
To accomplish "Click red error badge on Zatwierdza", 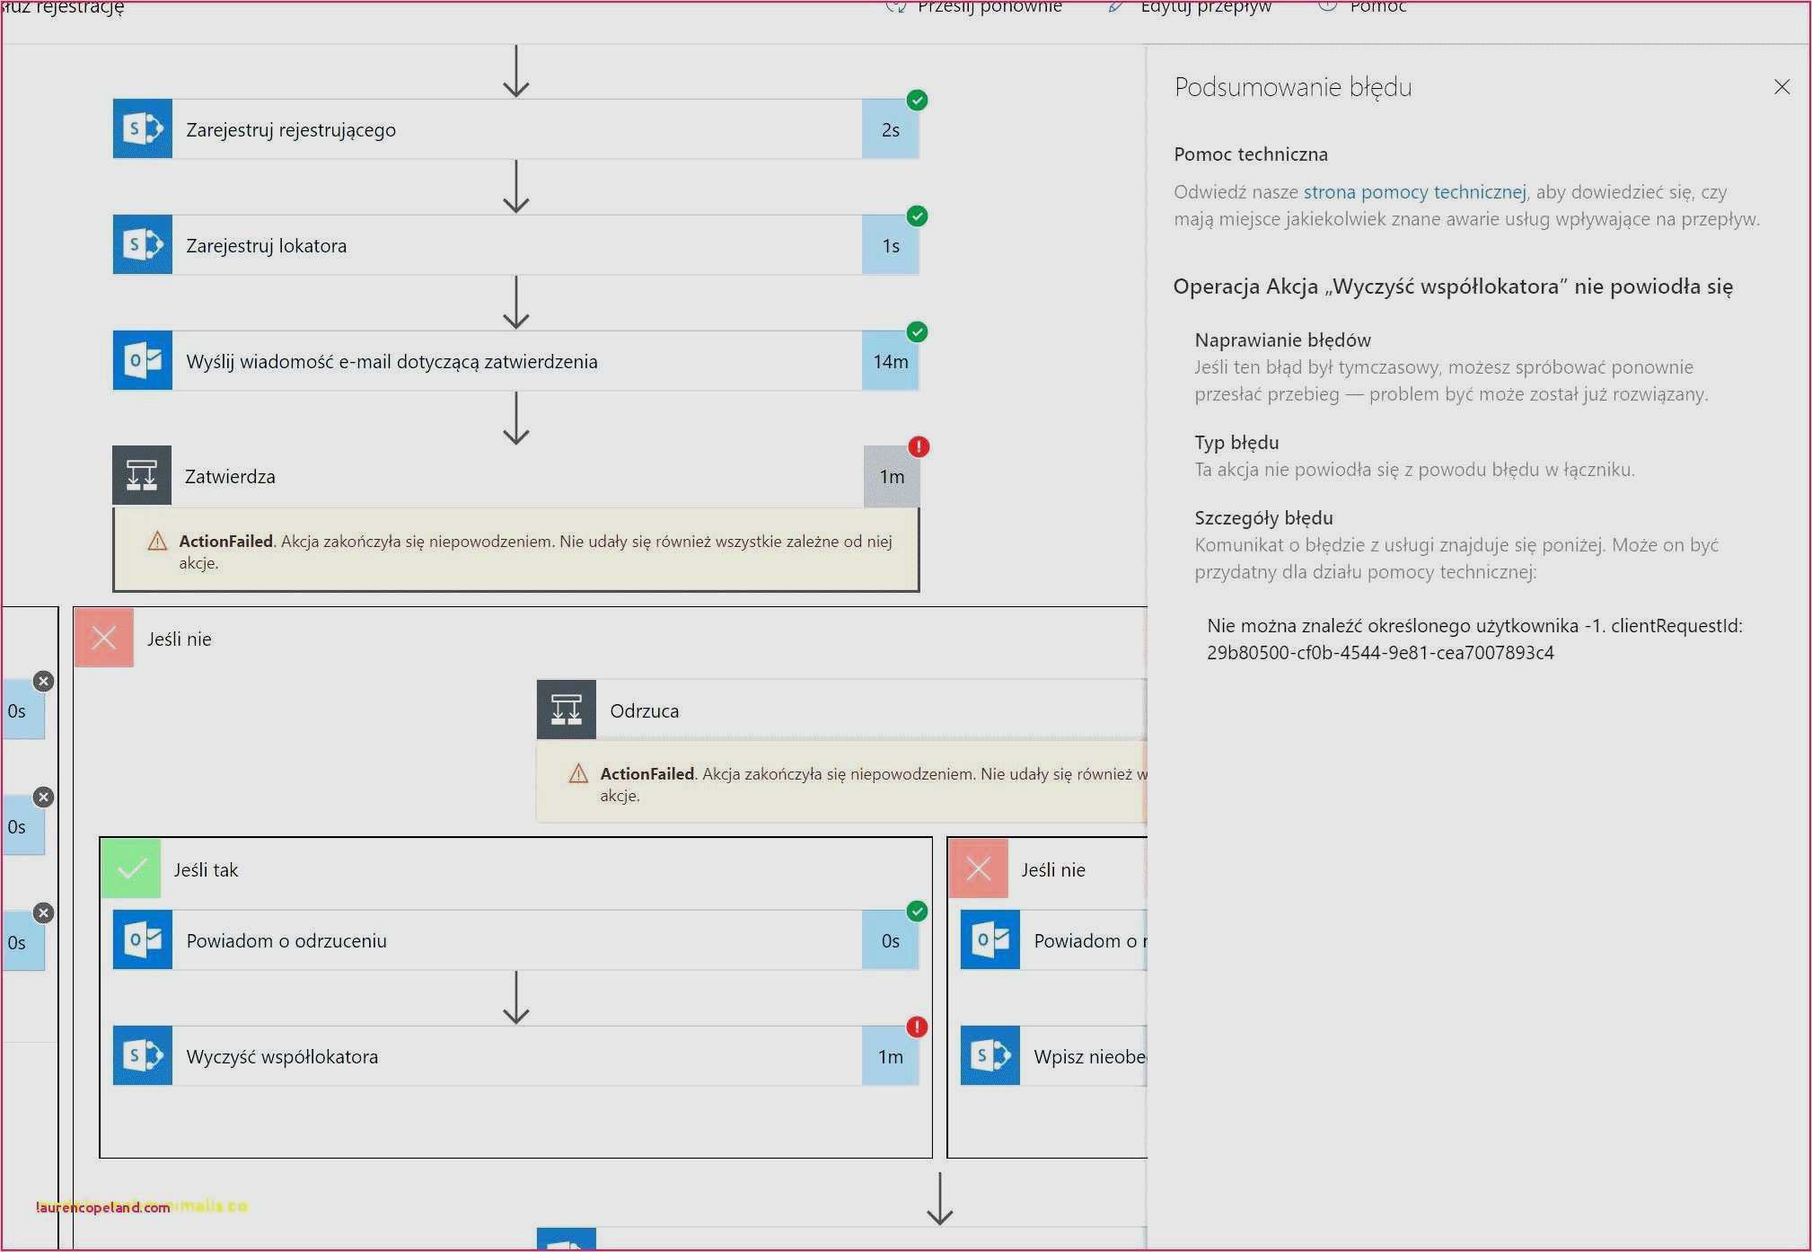I will (x=919, y=446).
